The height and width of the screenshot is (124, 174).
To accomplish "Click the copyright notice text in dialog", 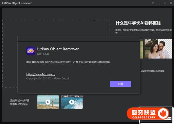I will point(48,79).
